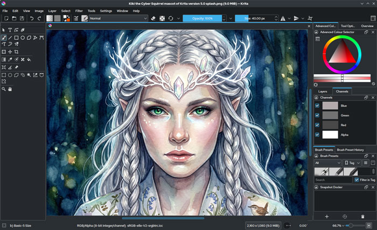Switch to the Overview tab
The image size is (377, 230).
point(367,26)
